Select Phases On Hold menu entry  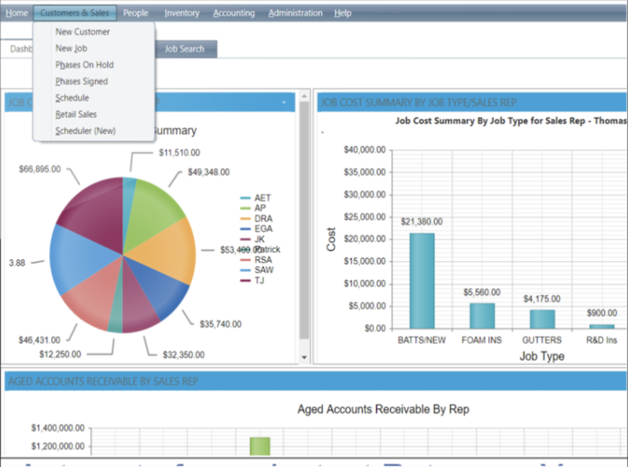point(84,65)
